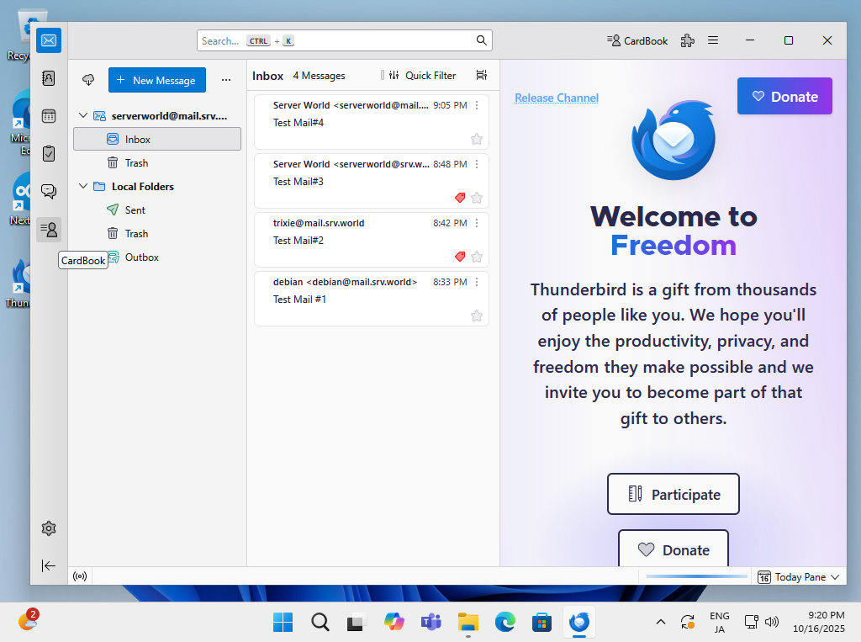Star the Test Mail#4 message
Image resolution: width=861 pixels, height=642 pixels.
point(477,139)
